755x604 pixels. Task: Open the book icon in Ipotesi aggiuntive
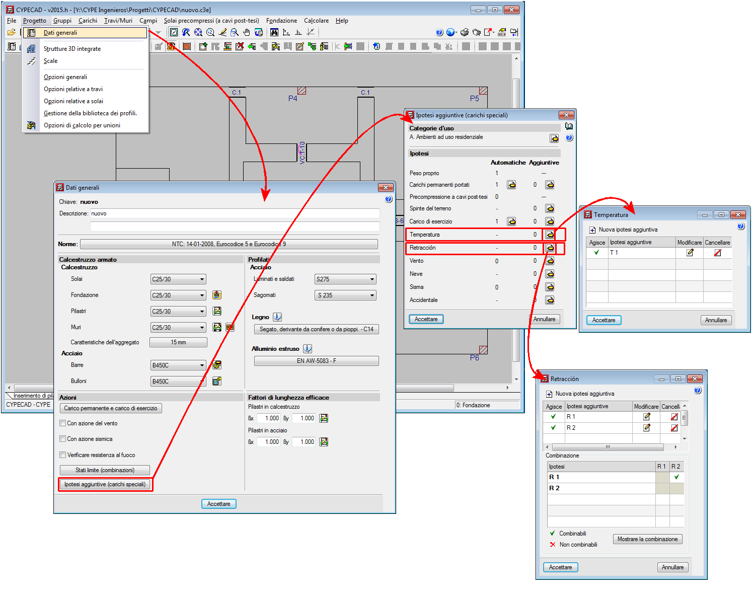coord(569,126)
